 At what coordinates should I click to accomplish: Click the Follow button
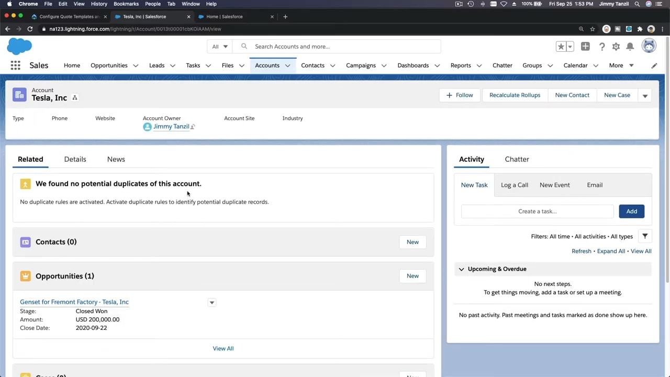click(x=460, y=95)
